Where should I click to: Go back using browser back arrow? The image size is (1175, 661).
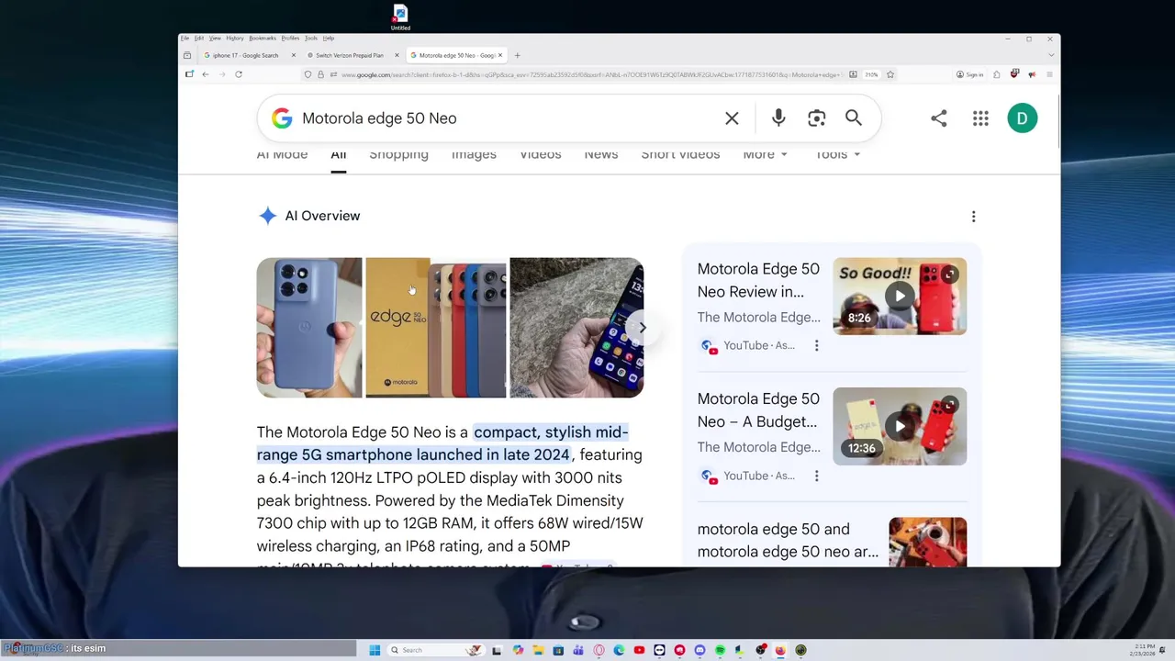point(205,74)
